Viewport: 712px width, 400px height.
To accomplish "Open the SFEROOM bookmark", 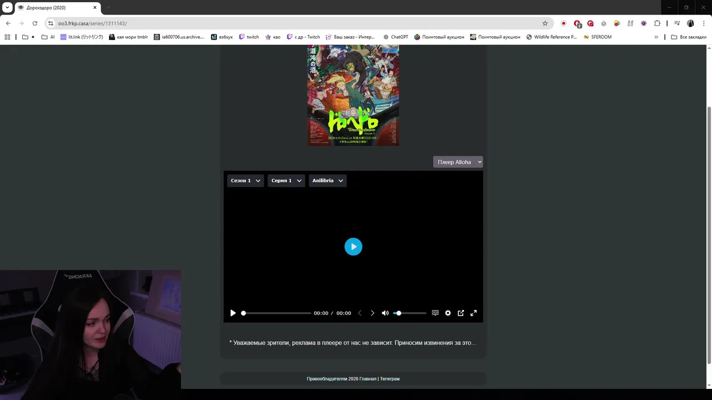I will pyautogui.click(x=597, y=37).
